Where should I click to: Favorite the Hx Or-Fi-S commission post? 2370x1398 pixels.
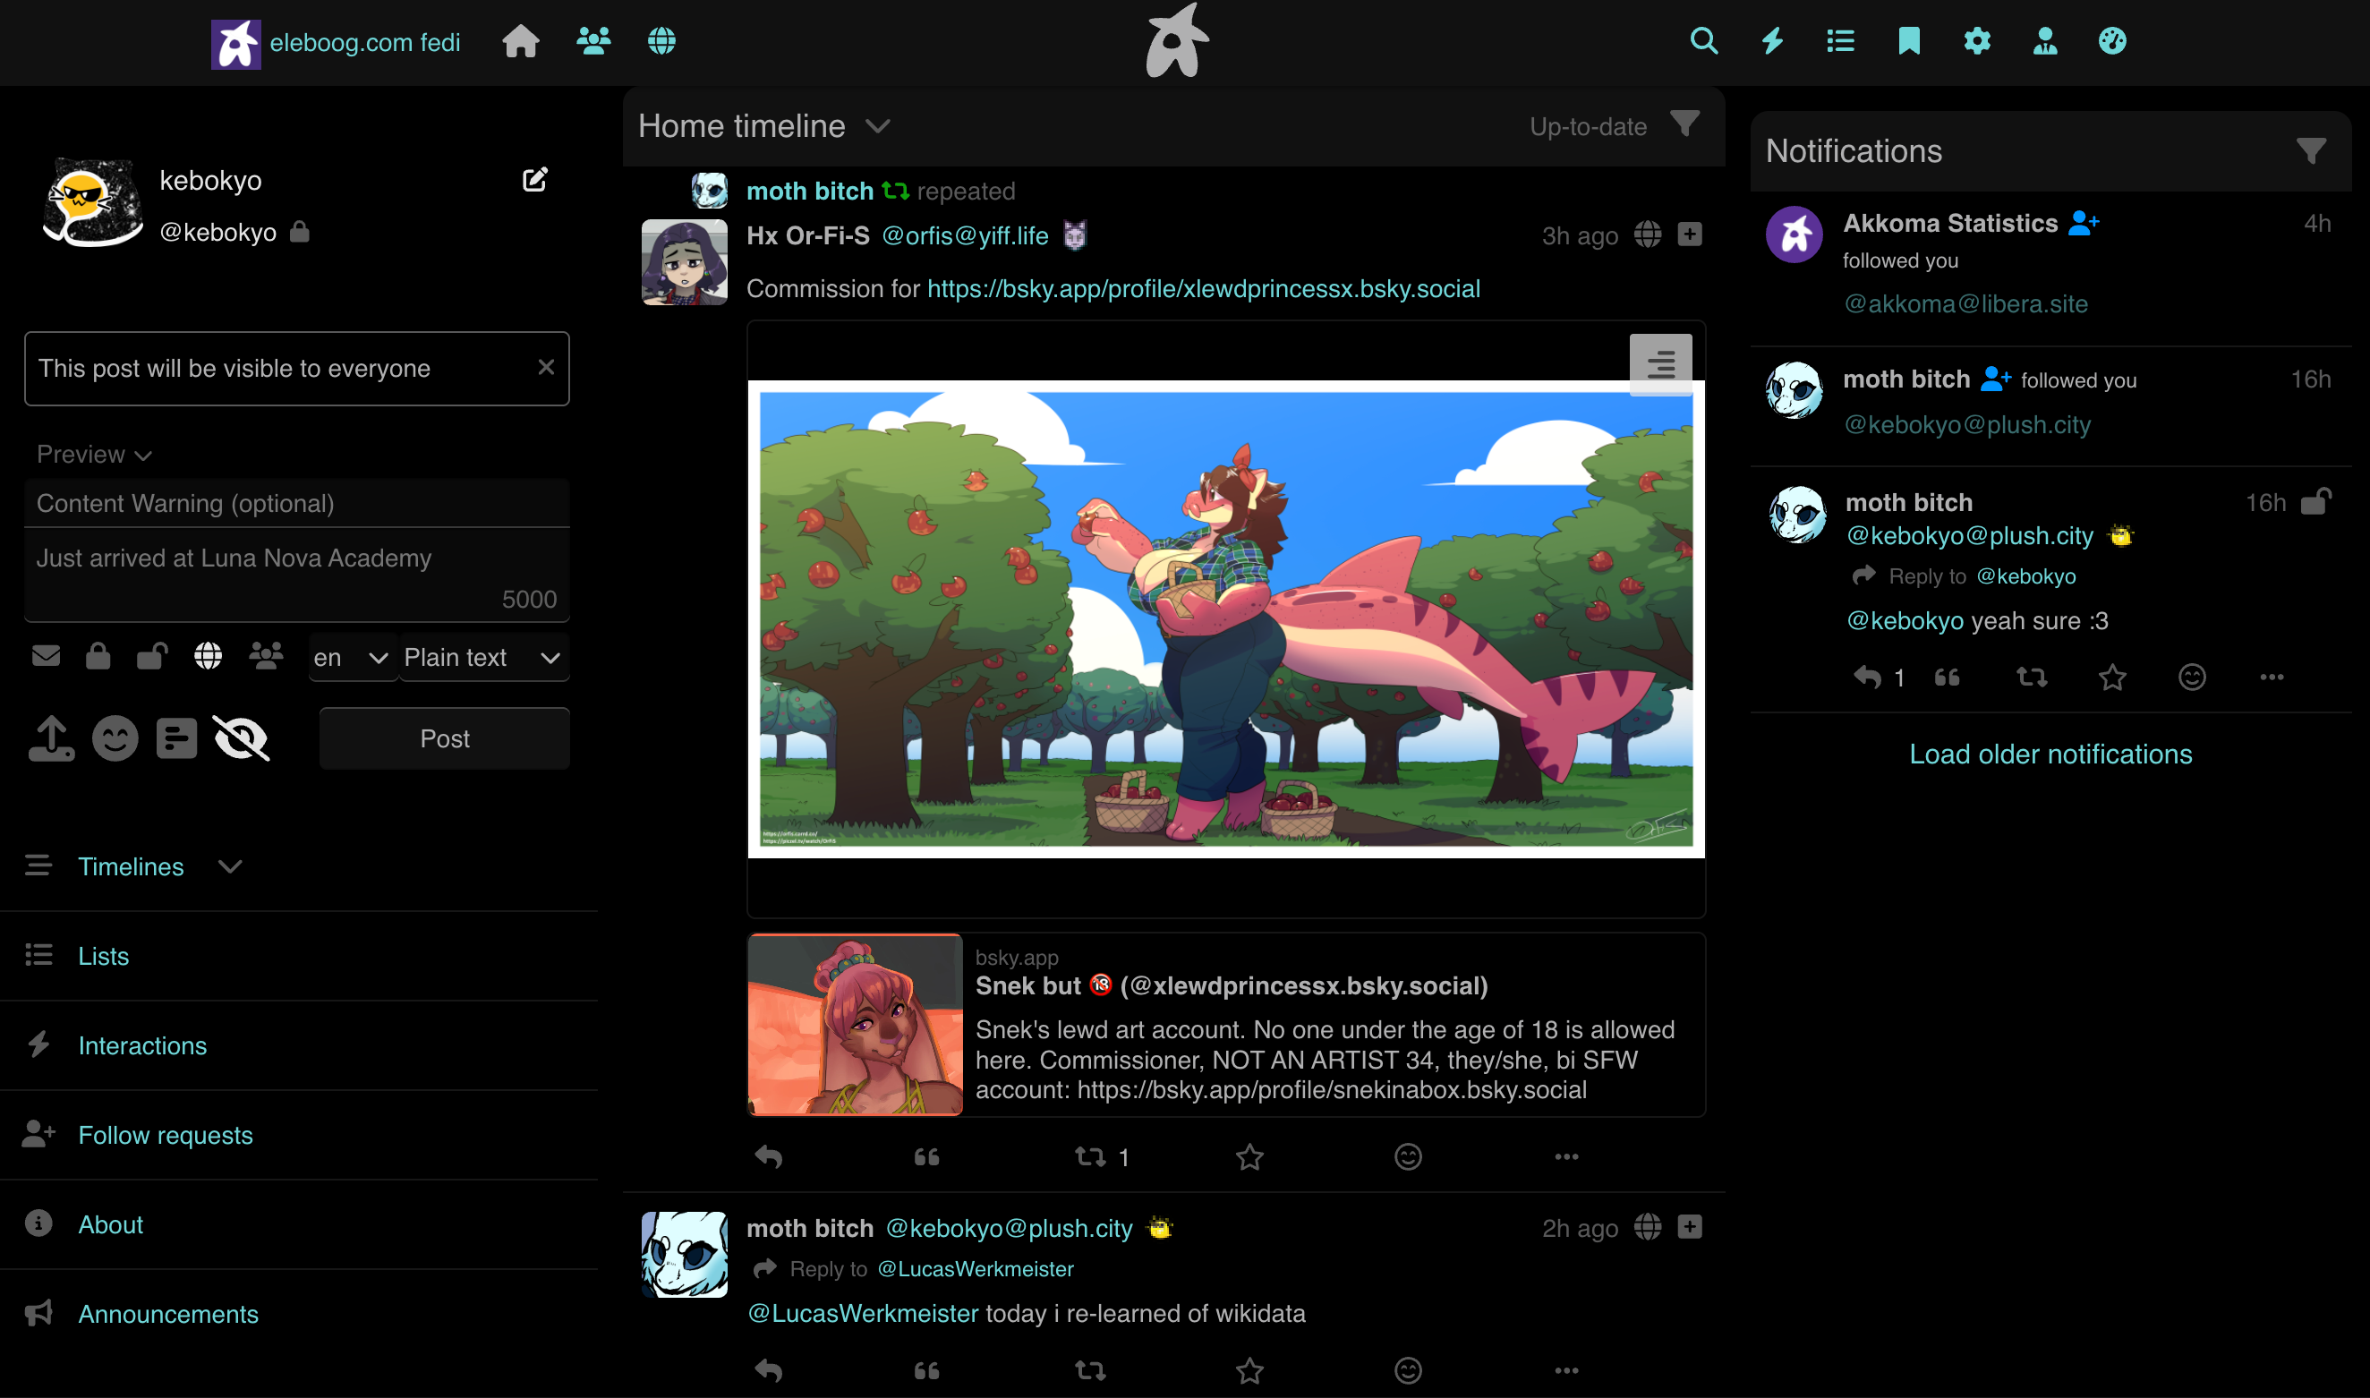coord(1249,1157)
